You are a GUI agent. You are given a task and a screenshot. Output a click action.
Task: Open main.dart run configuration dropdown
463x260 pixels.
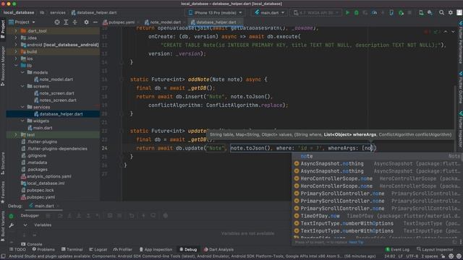(269, 13)
